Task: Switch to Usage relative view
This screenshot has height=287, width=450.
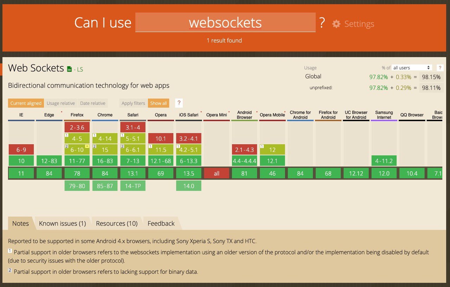Action: [61, 103]
